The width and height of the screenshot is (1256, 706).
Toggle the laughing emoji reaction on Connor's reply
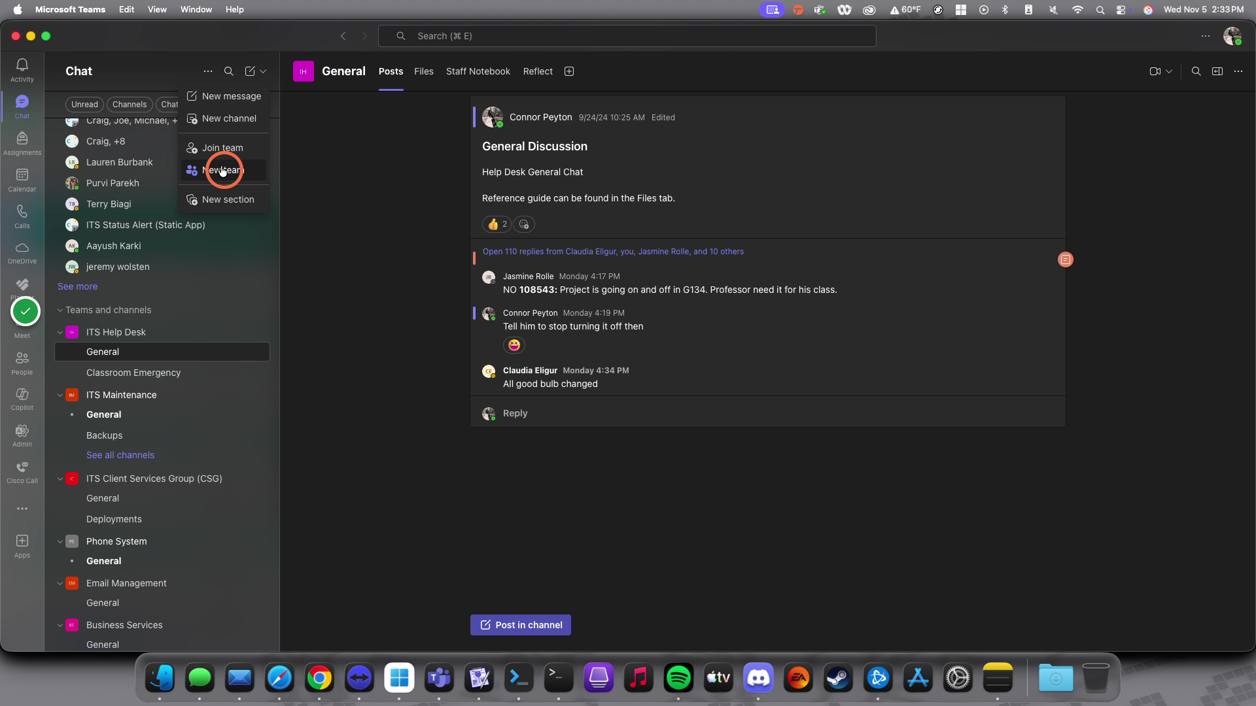tap(514, 345)
